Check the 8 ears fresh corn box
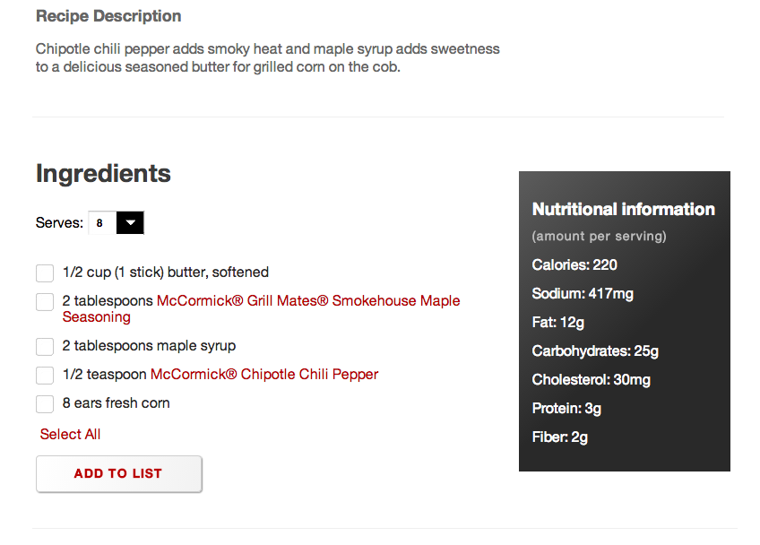Image resolution: width=760 pixels, height=545 pixels. point(45,404)
